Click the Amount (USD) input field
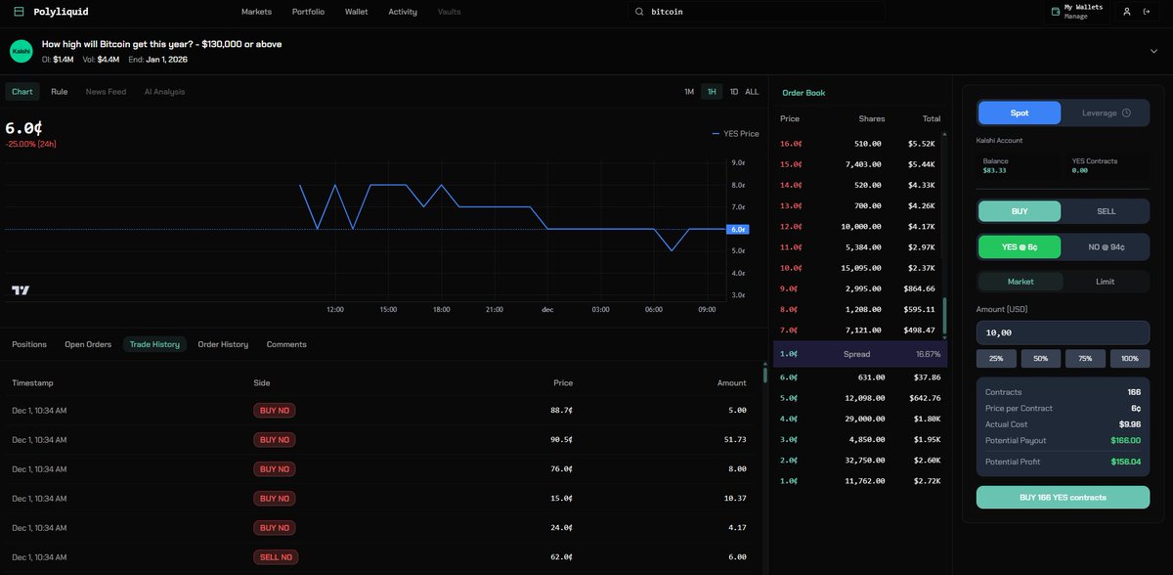 pyautogui.click(x=1064, y=332)
